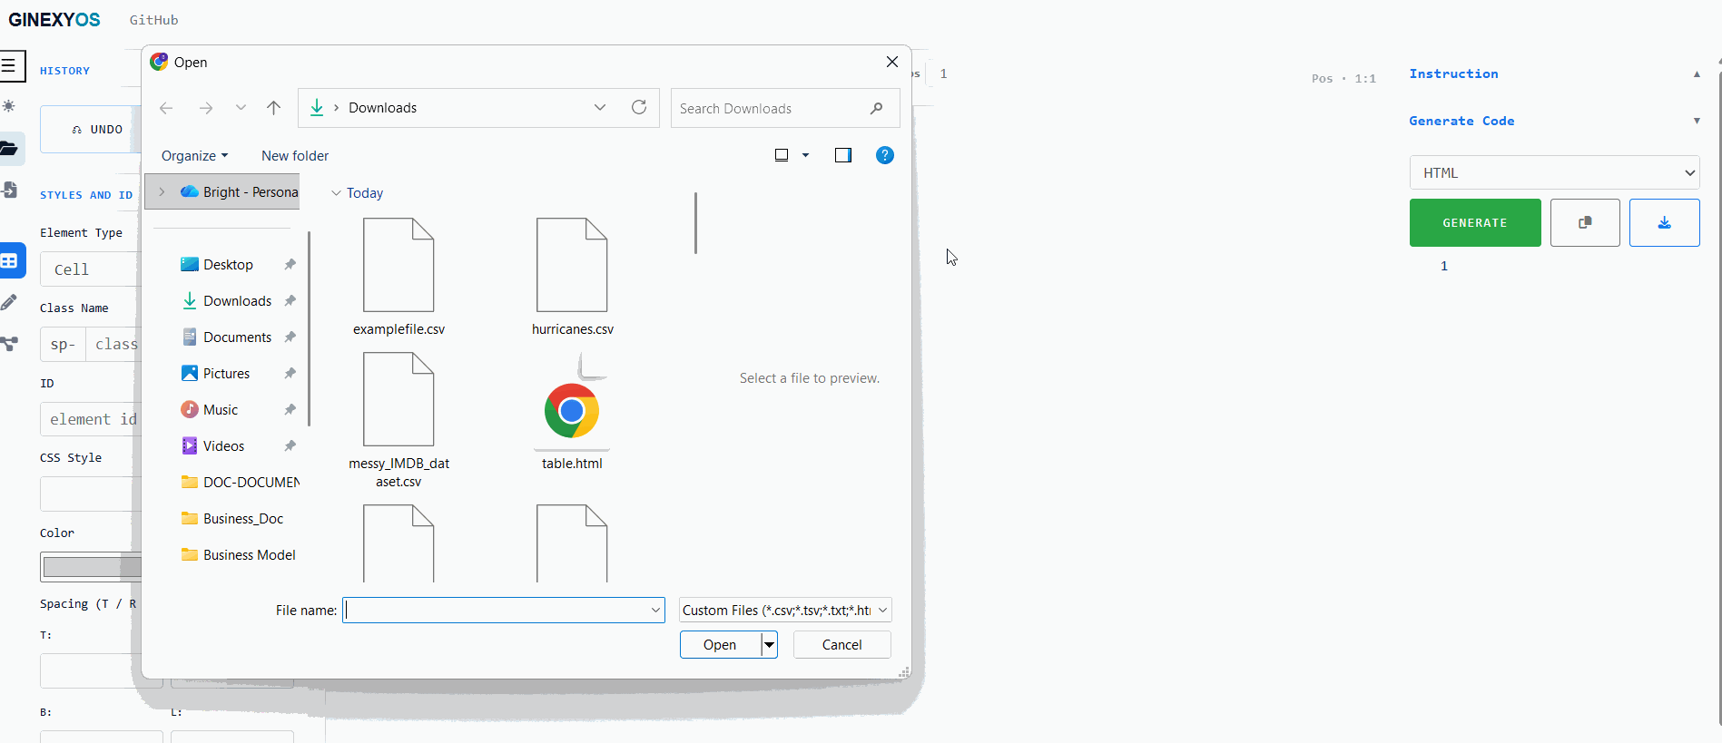
Task: Click the Open button
Action: tap(720, 645)
